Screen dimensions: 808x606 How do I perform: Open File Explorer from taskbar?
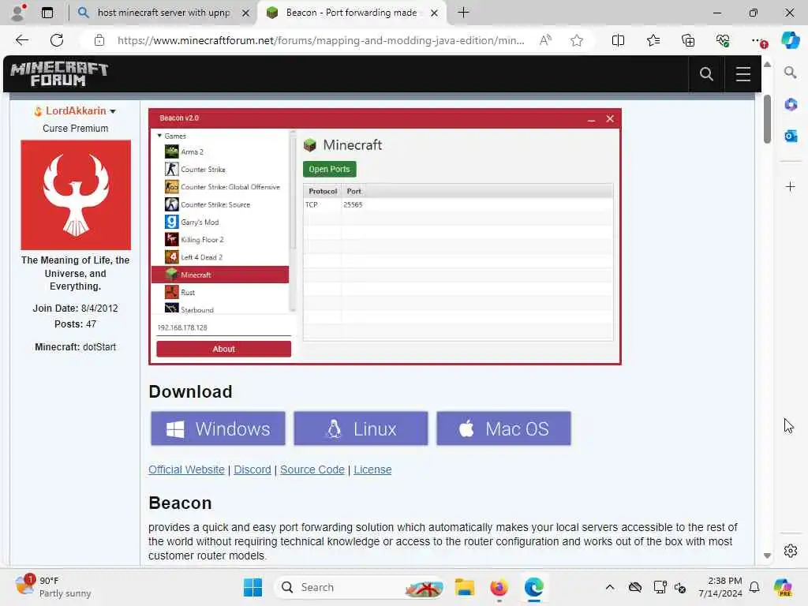coord(464,587)
